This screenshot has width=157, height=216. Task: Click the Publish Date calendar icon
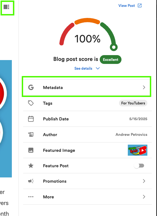tap(31, 119)
